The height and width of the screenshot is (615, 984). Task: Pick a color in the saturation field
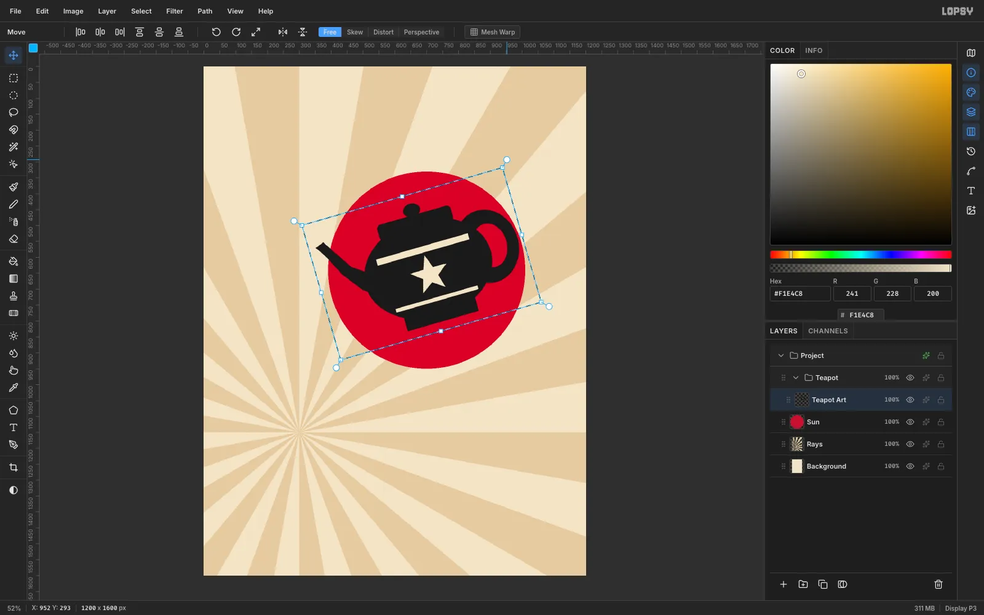point(861,154)
